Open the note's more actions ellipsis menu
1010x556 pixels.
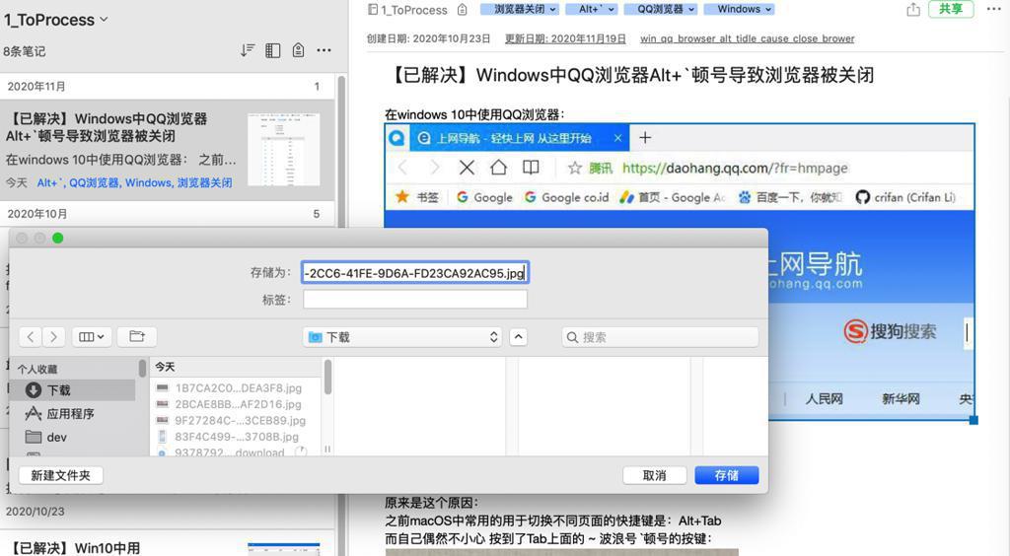pyautogui.click(x=994, y=9)
